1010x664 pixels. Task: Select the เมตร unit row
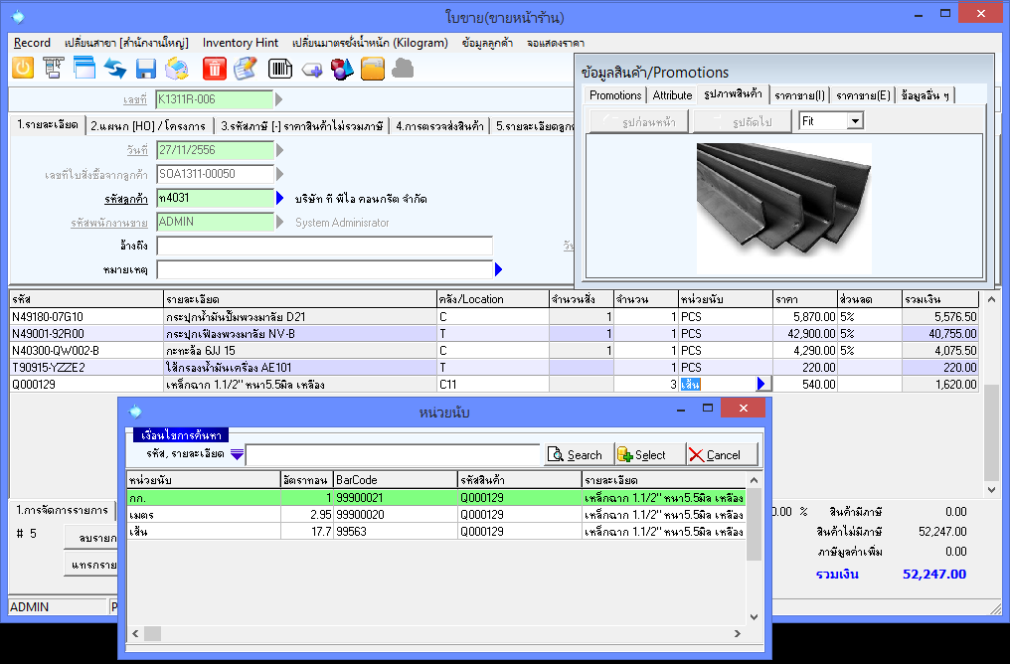[x=437, y=515]
